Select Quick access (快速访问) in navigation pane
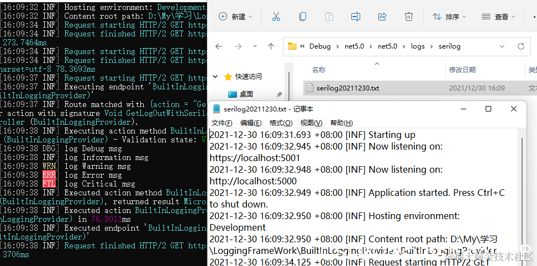This screenshot has width=537, height=266. tap(248, 77)
